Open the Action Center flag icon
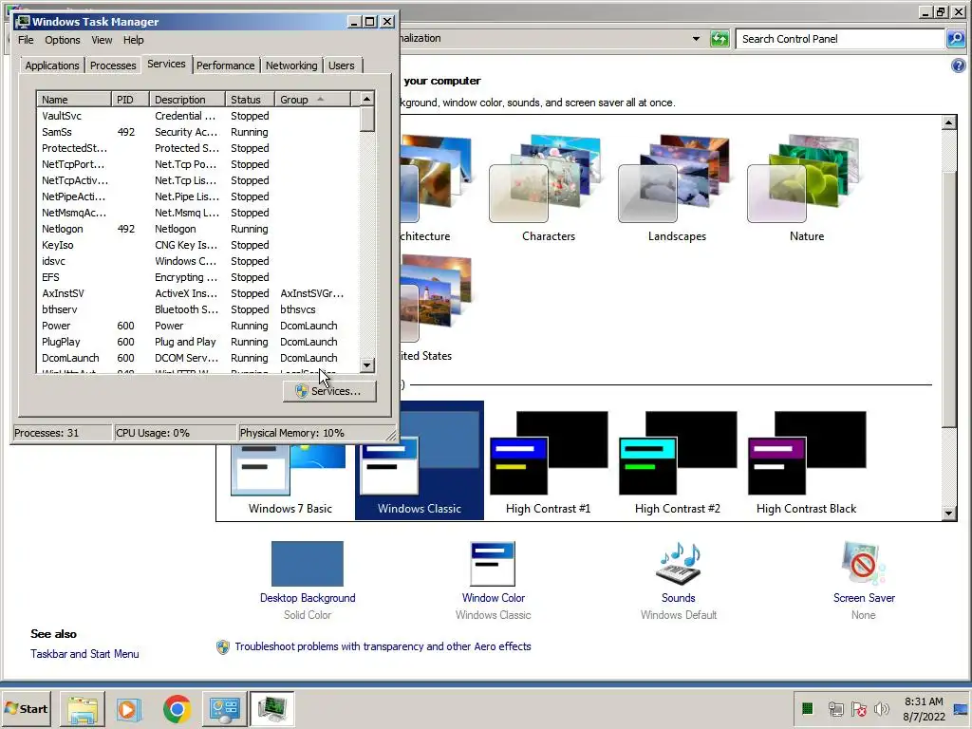Image resolution: width=972 pixels, height=729 pixels. point(858,708)
